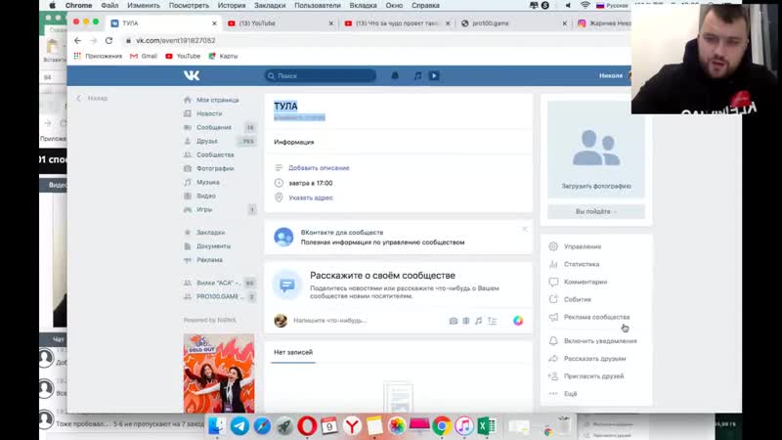Click the Указать адрес link
The width and height of the screenshot is (782, 440).
(311, 198)
